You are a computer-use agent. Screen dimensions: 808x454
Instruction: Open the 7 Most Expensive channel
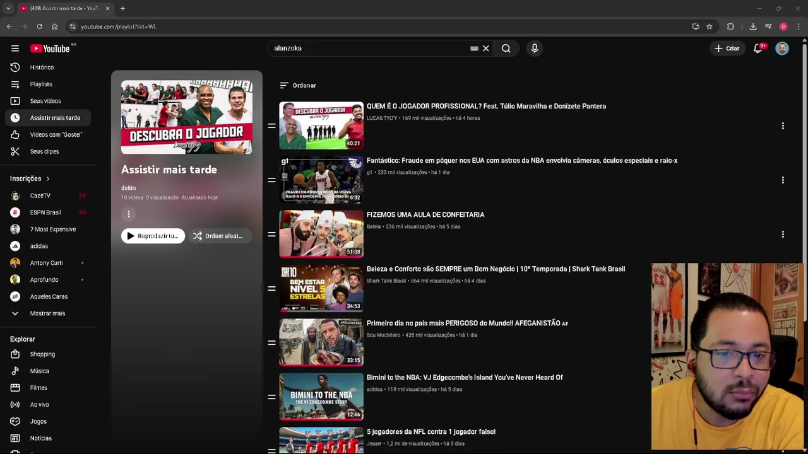coord(49,229)
